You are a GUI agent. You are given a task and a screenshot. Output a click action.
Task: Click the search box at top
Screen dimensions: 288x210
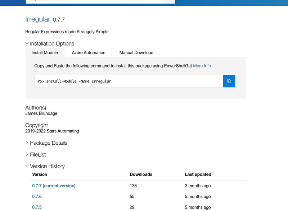(95, 2)
